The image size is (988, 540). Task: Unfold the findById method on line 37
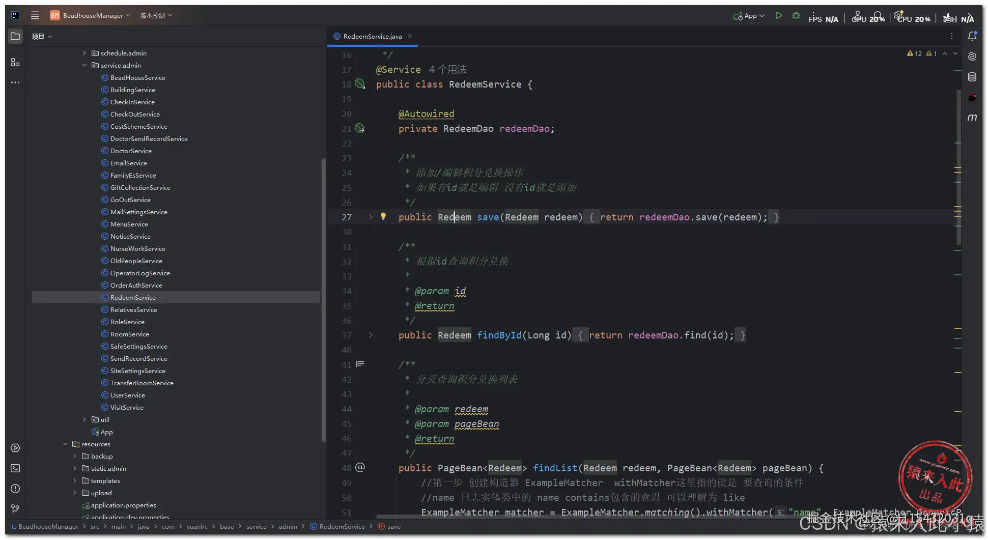[x=371, y=335]
